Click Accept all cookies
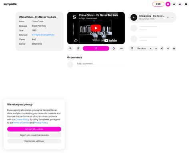Image resolution: width=192 pixels, height=153 pixels. tap(34, 129)
